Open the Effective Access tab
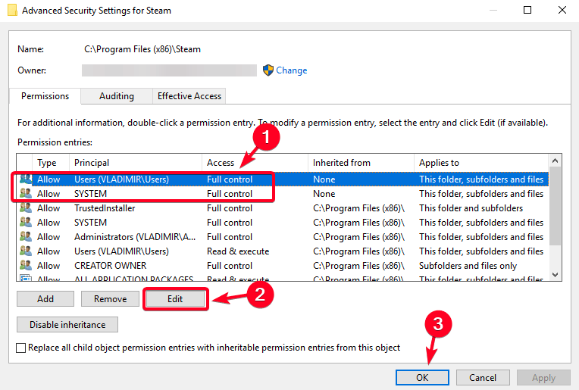Screen dimensions: 579x390 tap(189, 96)
